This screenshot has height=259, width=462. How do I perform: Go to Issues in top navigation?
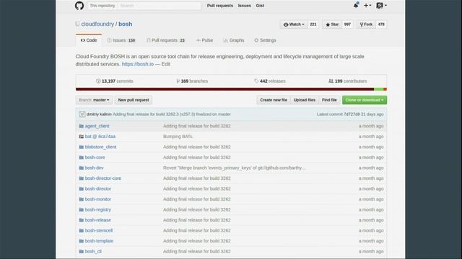[244, 6]
